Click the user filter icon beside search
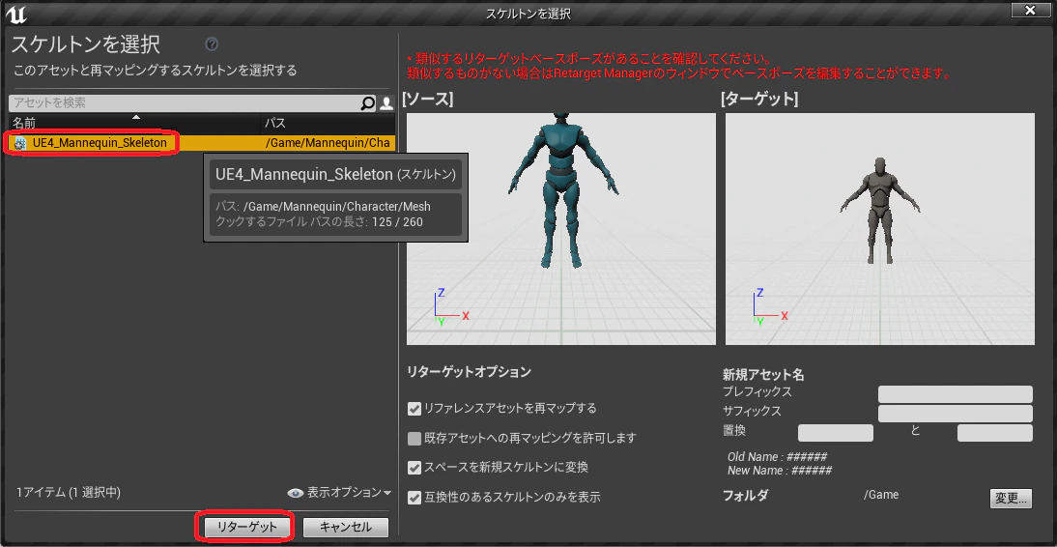 point(386,103)
